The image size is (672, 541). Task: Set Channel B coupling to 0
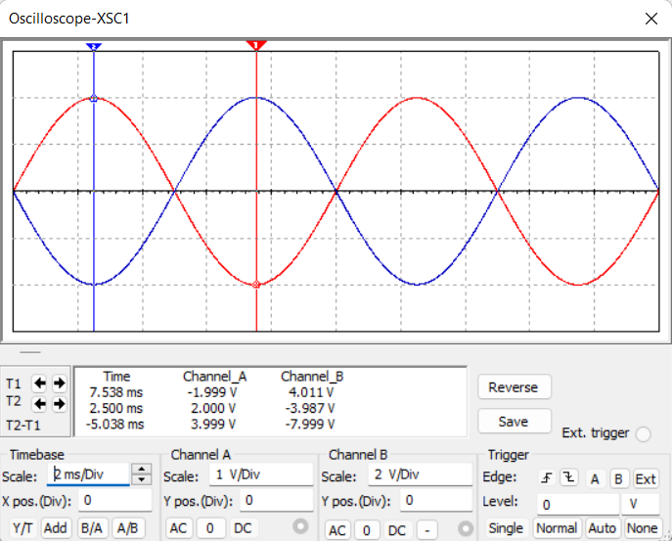(x=367, y=530)
